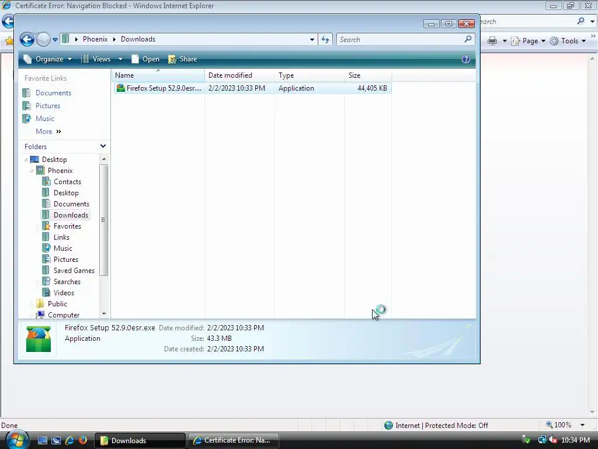Select Saved Games in folder tree

pos(74,270)
